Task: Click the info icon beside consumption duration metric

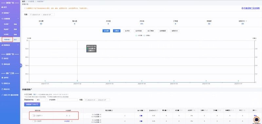Action: pos(247,21)
